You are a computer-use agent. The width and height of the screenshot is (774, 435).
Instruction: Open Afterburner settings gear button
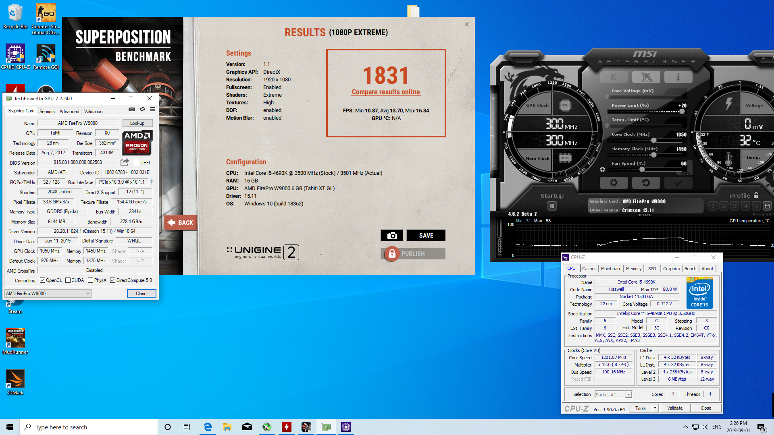tap(614, 183)
